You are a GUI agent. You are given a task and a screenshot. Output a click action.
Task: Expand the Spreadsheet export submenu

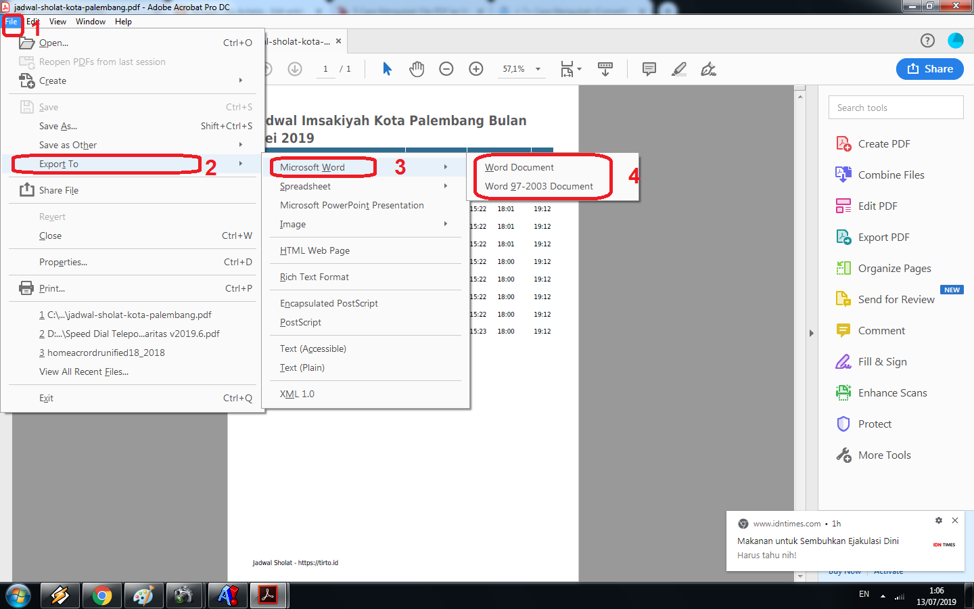pyautogui.click(x=305, y=186)
